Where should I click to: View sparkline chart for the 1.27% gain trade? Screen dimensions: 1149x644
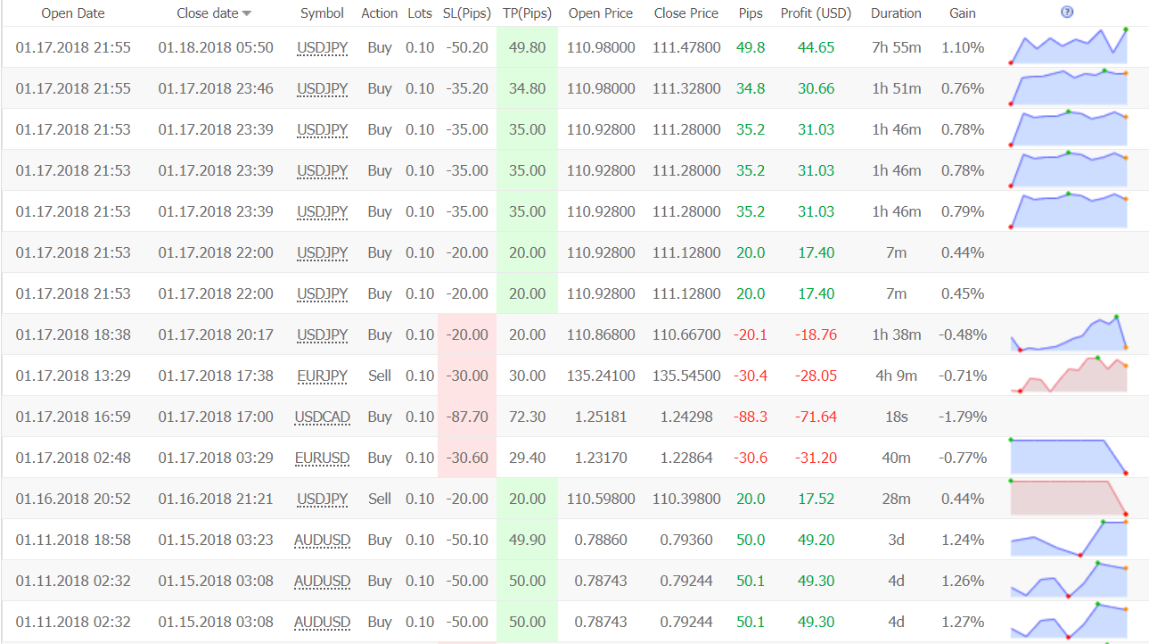(x=1068, y=621)
